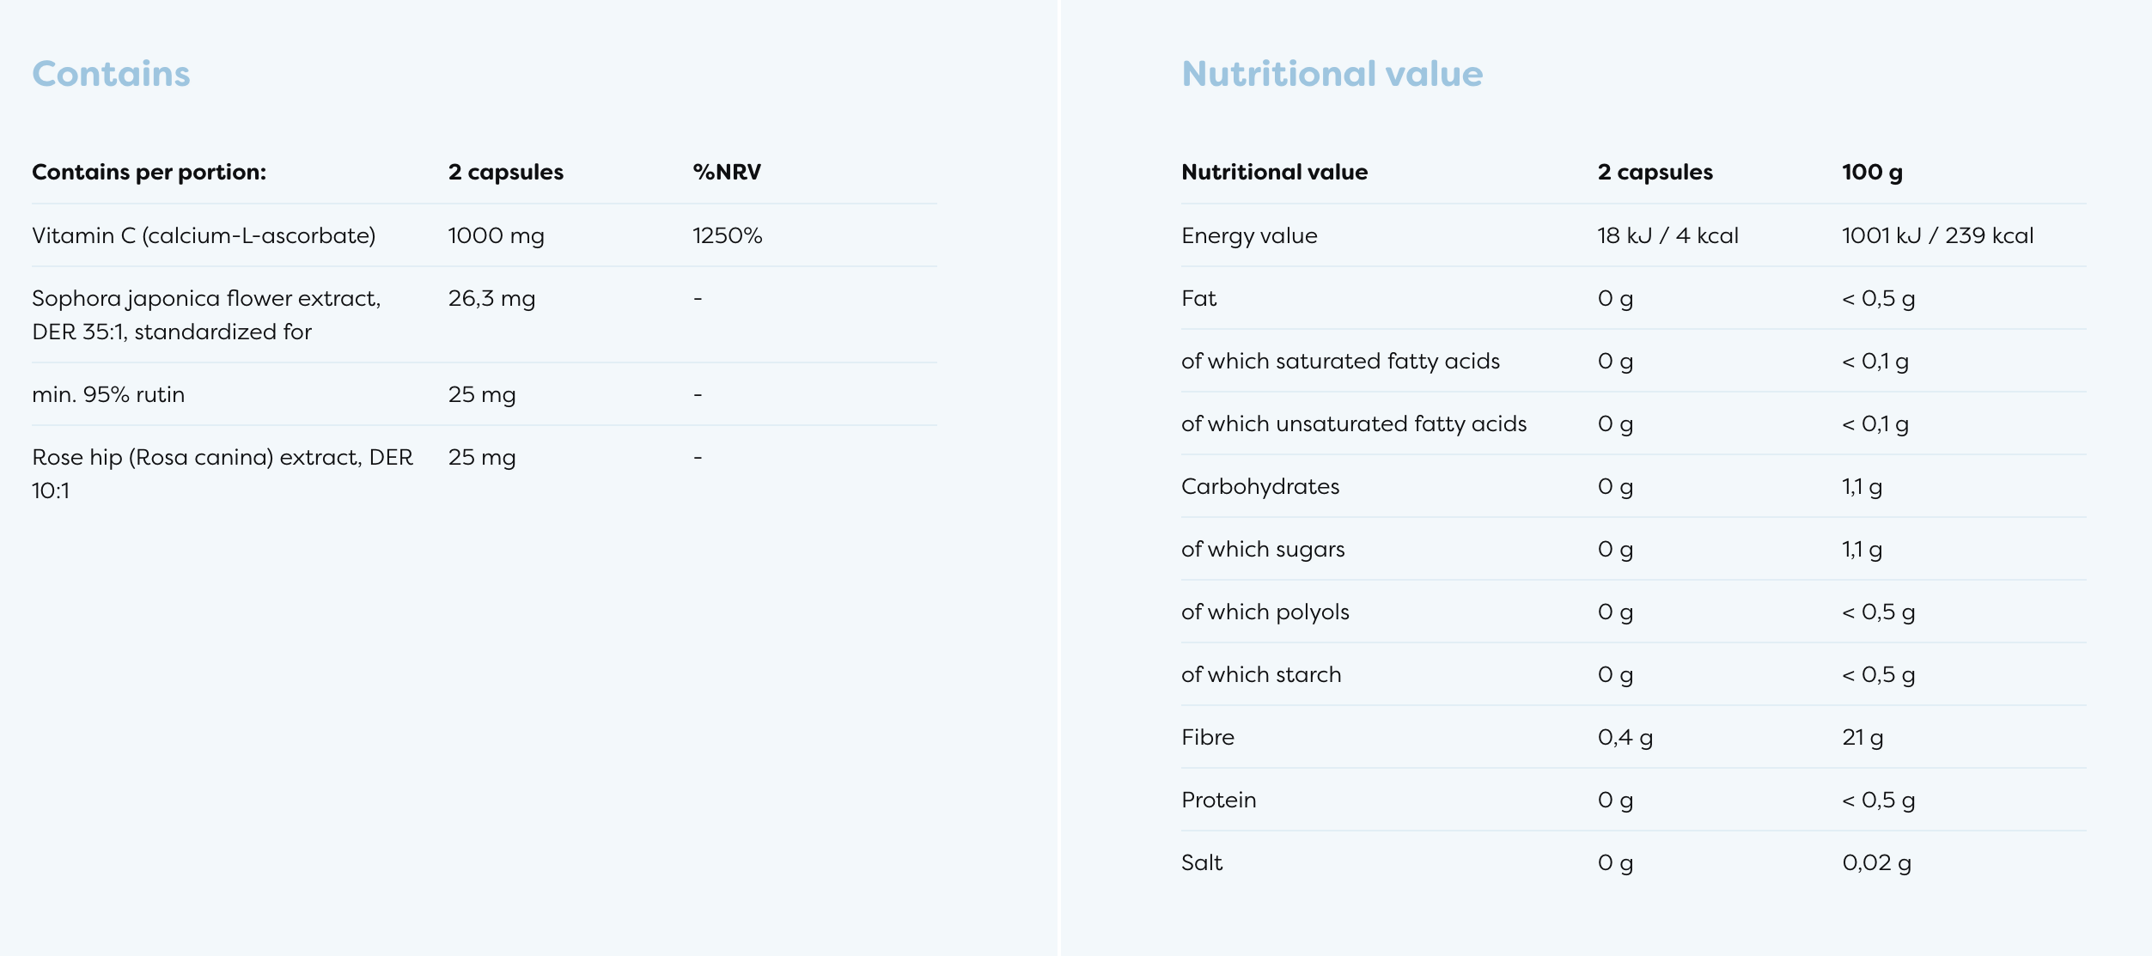Click the of which saturated fatty acids label
Screen dimensions: 2152x956
pyautogui.click(x=1340, y=361)
